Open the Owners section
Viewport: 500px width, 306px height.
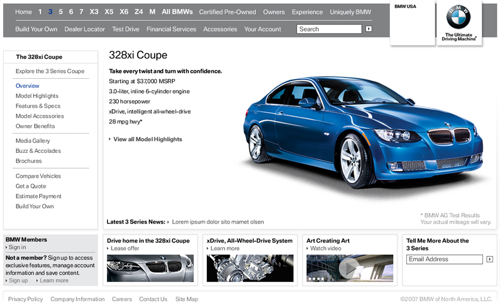point(274,12)
